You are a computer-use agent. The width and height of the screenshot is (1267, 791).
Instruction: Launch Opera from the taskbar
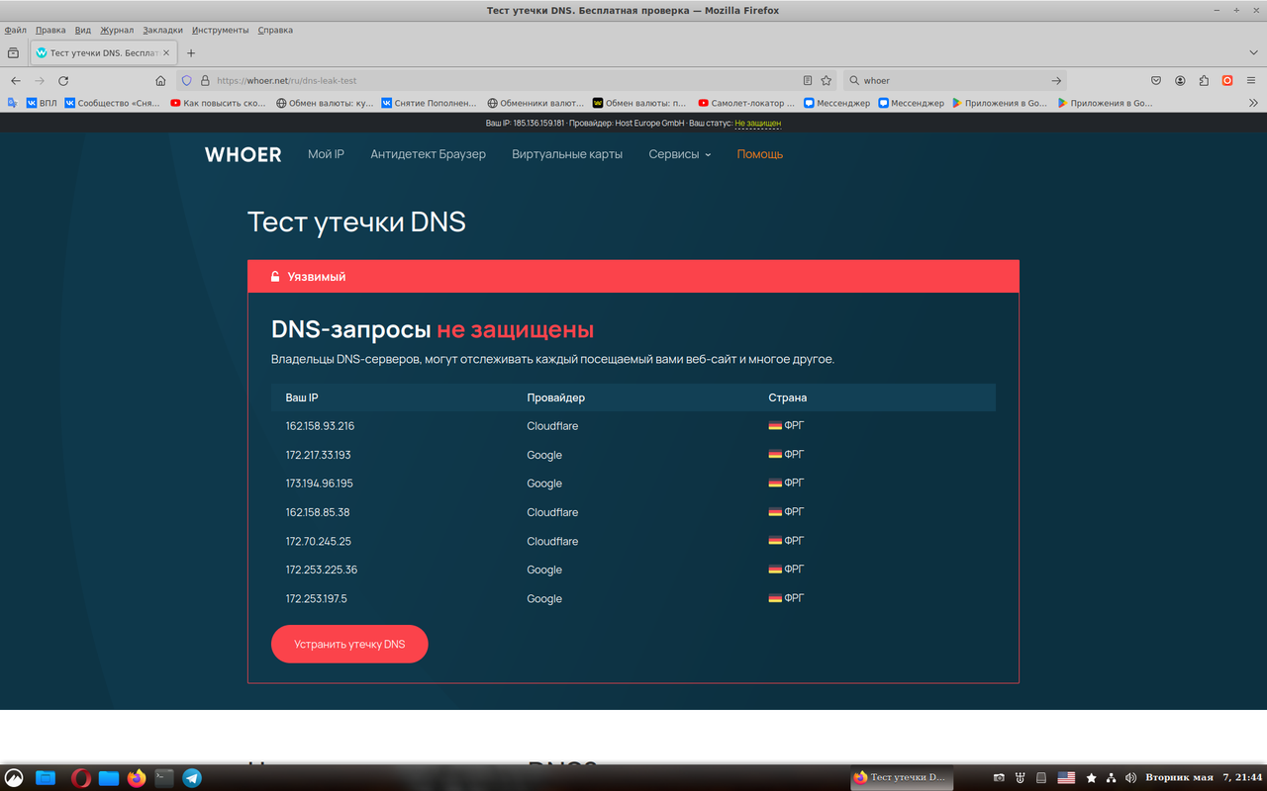click(x=81, y=778)
